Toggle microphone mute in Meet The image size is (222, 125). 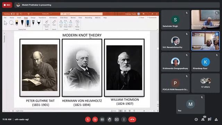88,119
